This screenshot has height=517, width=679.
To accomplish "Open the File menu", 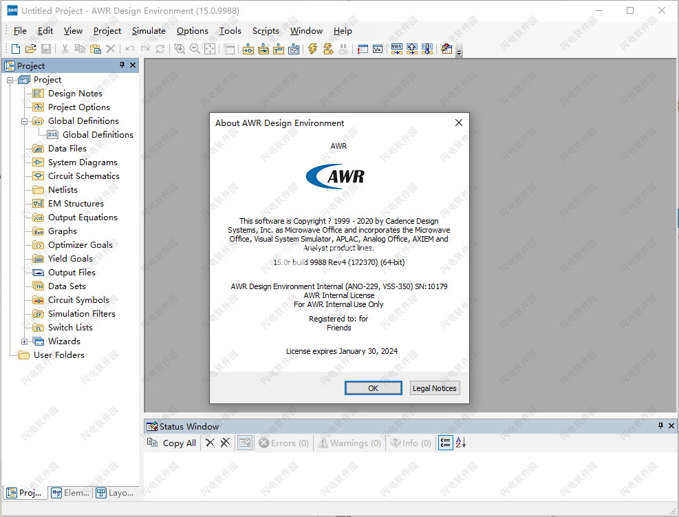I will coord(21,31).
